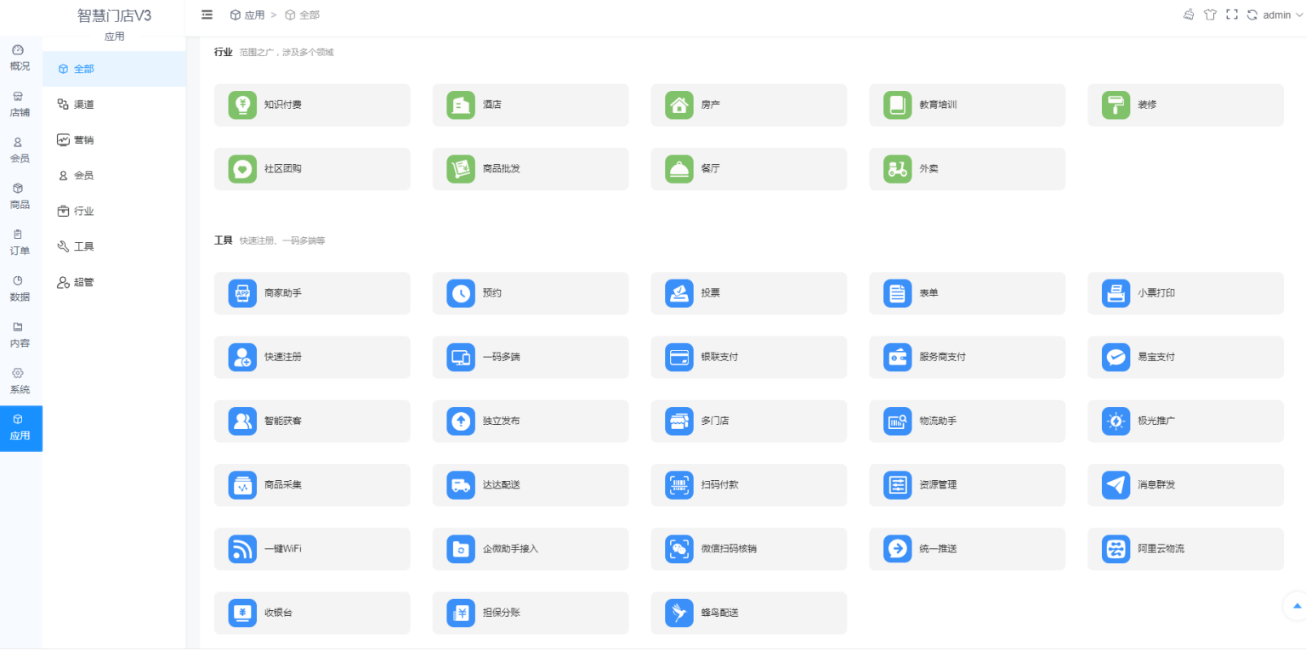Collapse the sidebar with hamburger icon
Screen dimensions: 1306x650
(207, 14)
